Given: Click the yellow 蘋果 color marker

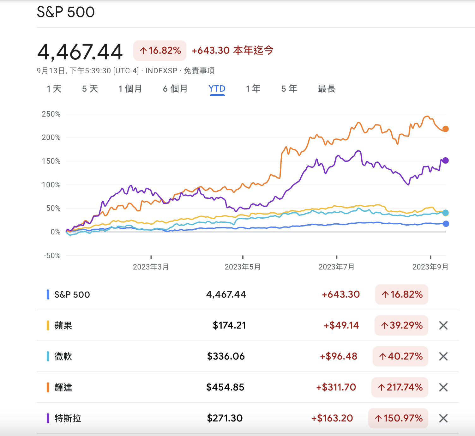Looking at the screenshot, I should [48, 325].
